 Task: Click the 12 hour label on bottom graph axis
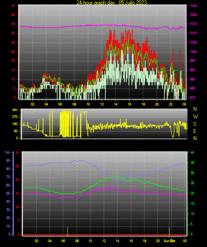click(104, 241)
